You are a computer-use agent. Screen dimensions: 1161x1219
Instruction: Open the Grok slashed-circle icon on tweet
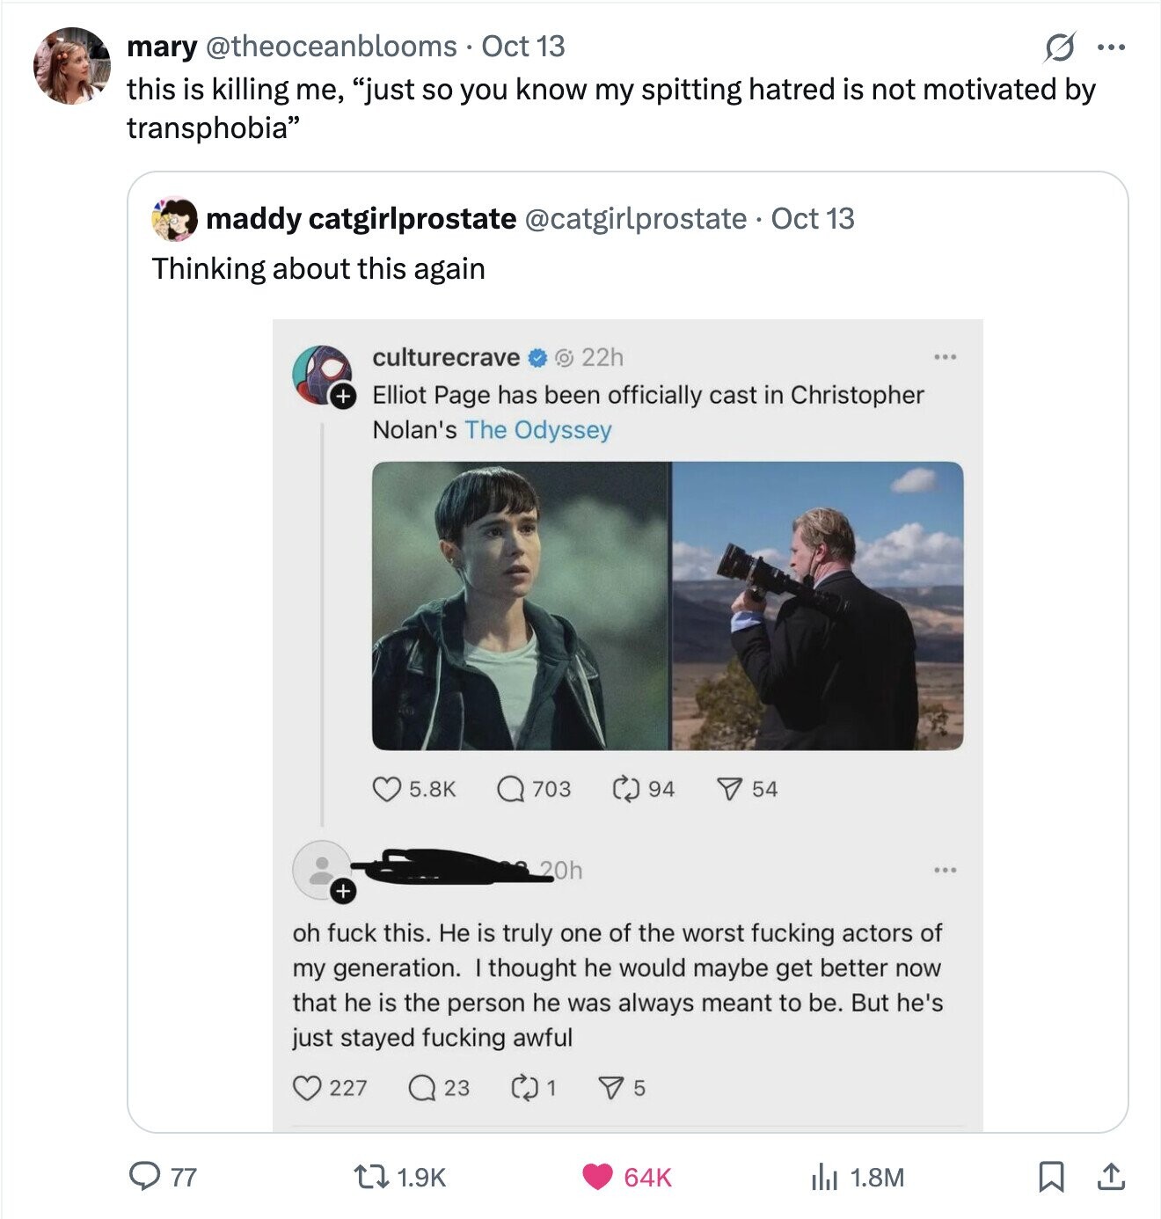click(x=1059, y=47)
